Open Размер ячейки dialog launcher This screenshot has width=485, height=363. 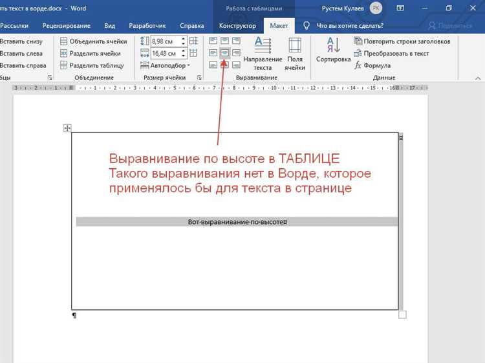pyautogui.click(x=199, y=78)
